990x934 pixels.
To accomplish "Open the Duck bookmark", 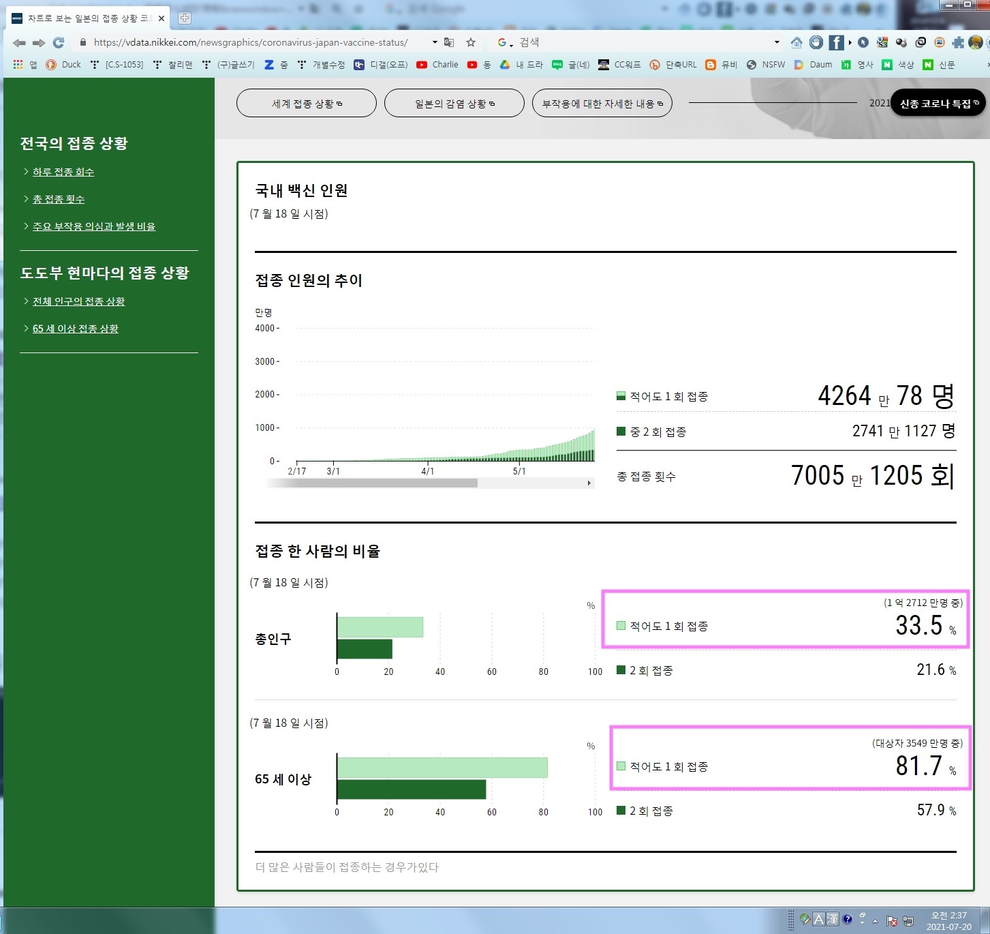I will point(63,65).
